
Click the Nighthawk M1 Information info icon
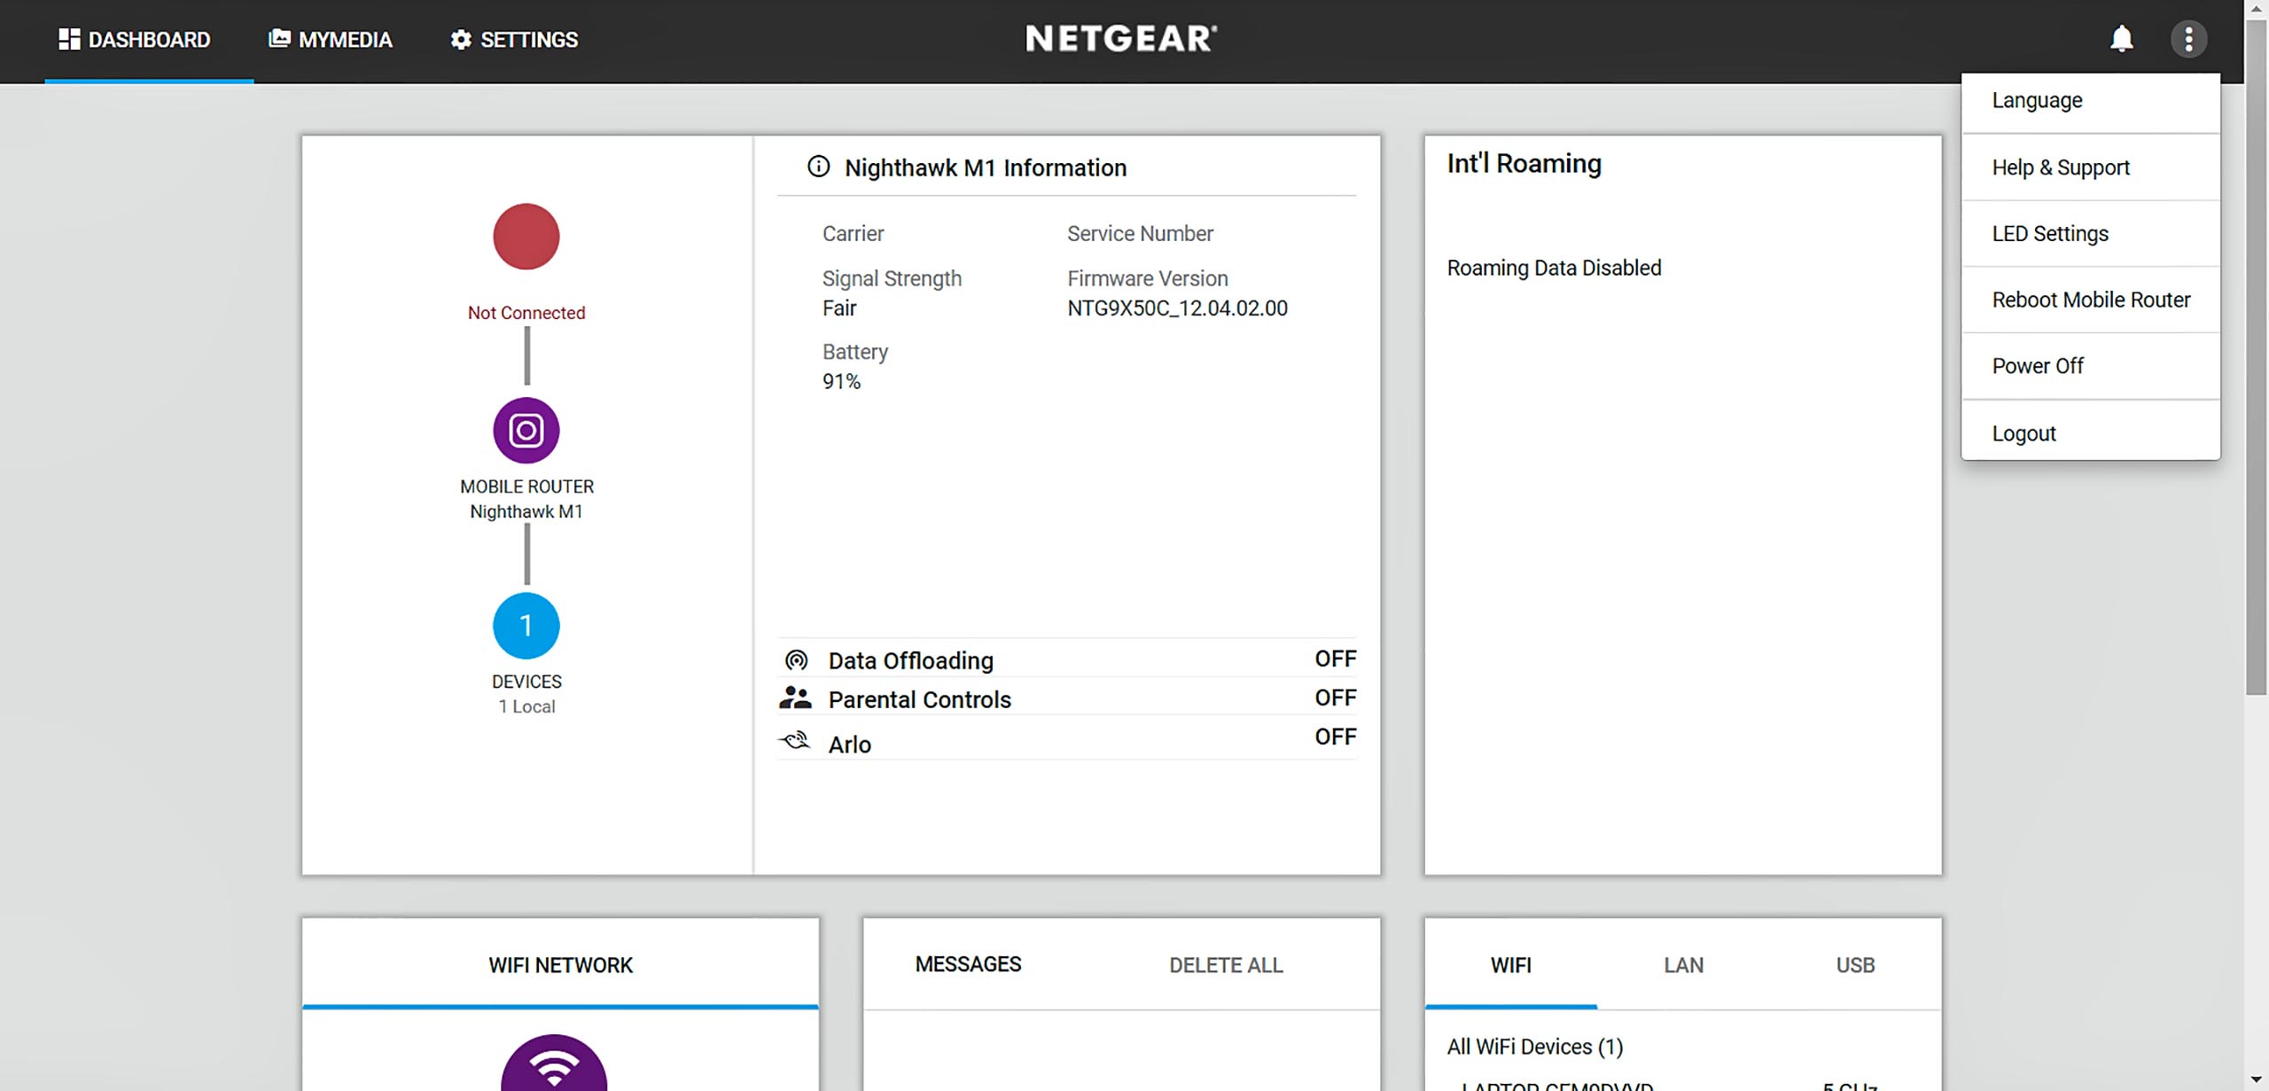click(x=819, y=167)
